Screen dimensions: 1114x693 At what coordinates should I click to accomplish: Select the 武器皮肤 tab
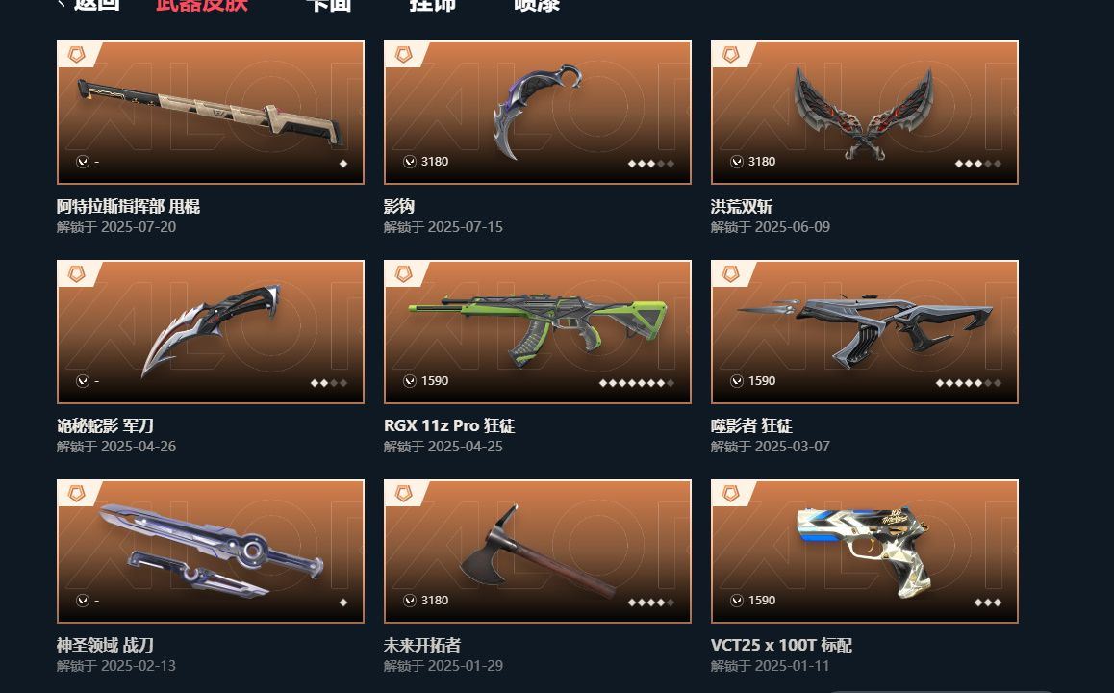[202, 4]
